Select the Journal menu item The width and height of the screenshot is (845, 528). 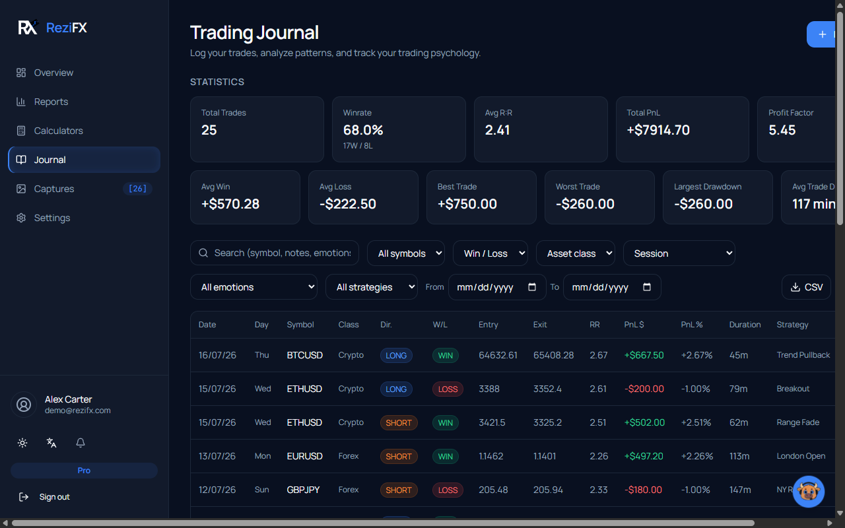tap(84, 160)
